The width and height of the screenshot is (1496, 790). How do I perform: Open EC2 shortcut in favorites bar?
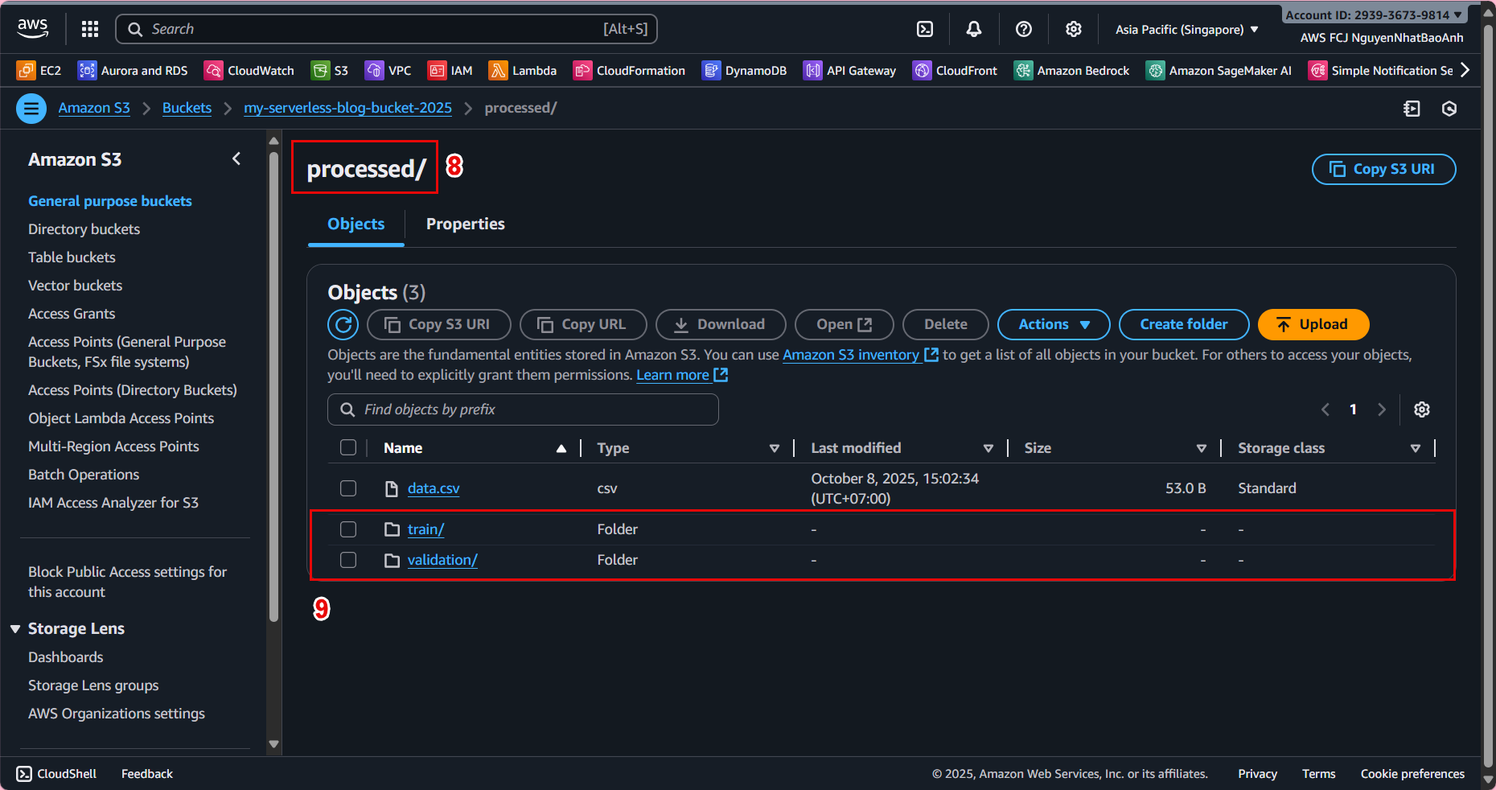click(39, 71)
